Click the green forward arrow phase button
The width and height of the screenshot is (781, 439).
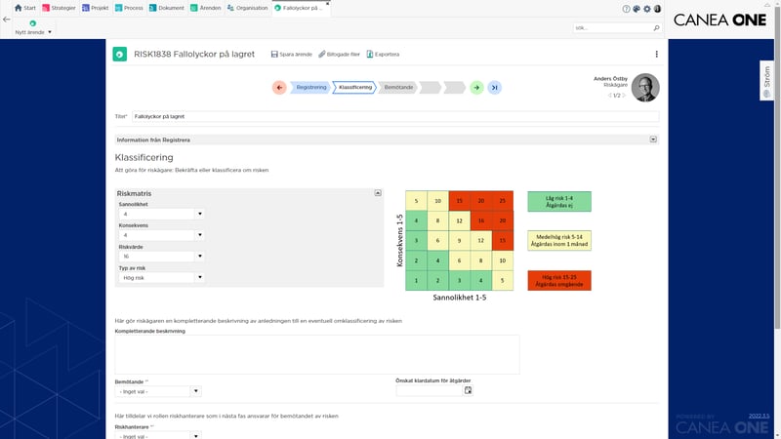tap(476, 88)
